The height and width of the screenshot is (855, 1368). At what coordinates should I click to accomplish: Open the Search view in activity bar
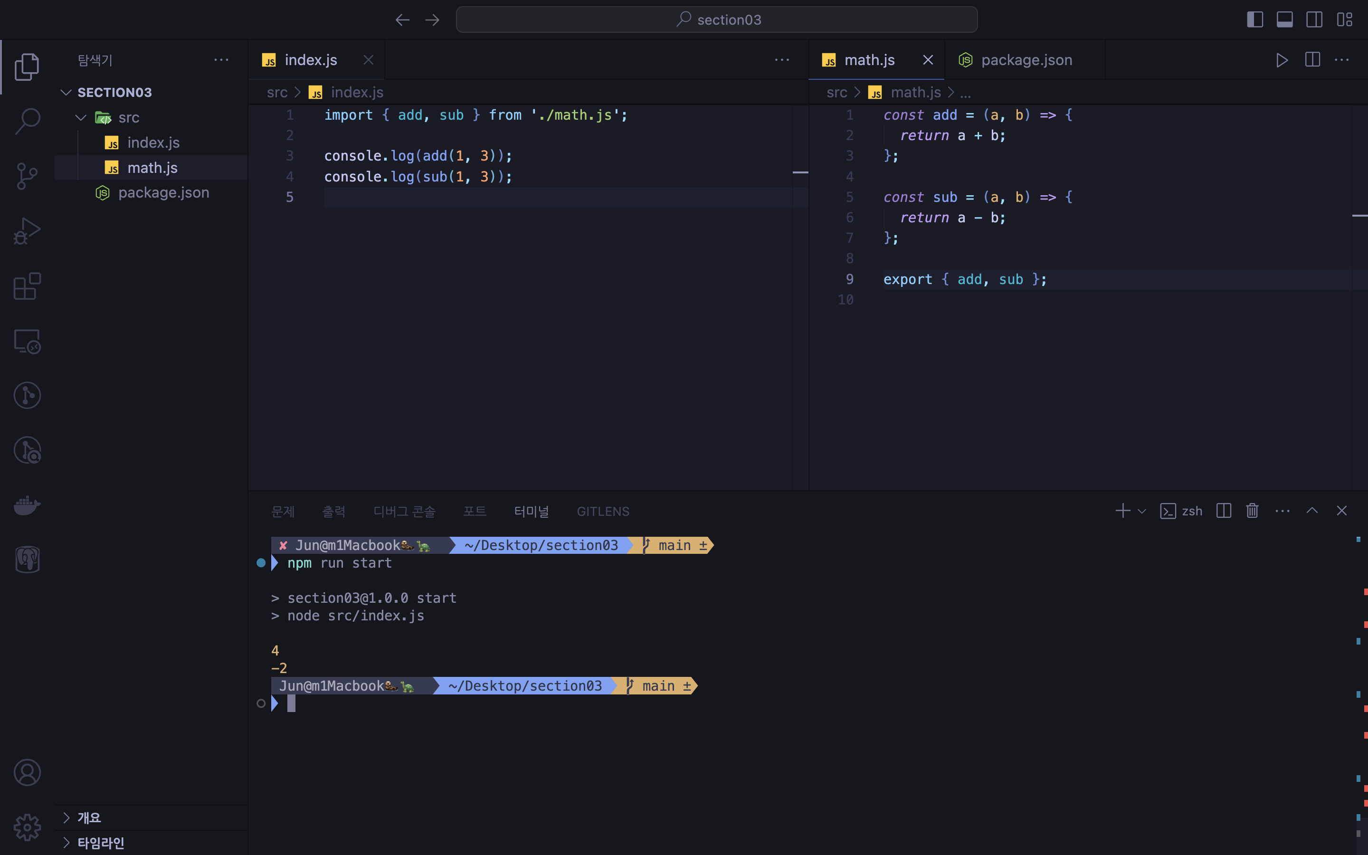click(27, 121)
